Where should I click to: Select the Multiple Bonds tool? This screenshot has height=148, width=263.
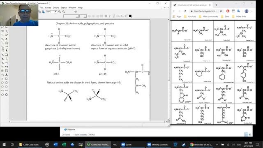click(x=2, y=39)
